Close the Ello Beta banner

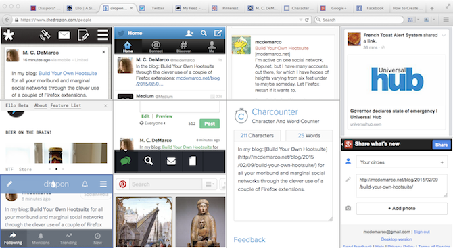[x=105, y=106]
